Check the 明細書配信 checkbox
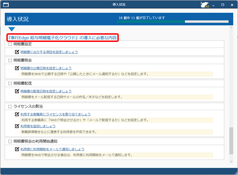The width and height of the screenshot is (238, 175). pyautogui.click(x=10, y=83)
